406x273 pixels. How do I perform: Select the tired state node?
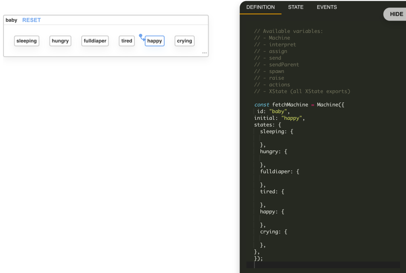point(126,41)
